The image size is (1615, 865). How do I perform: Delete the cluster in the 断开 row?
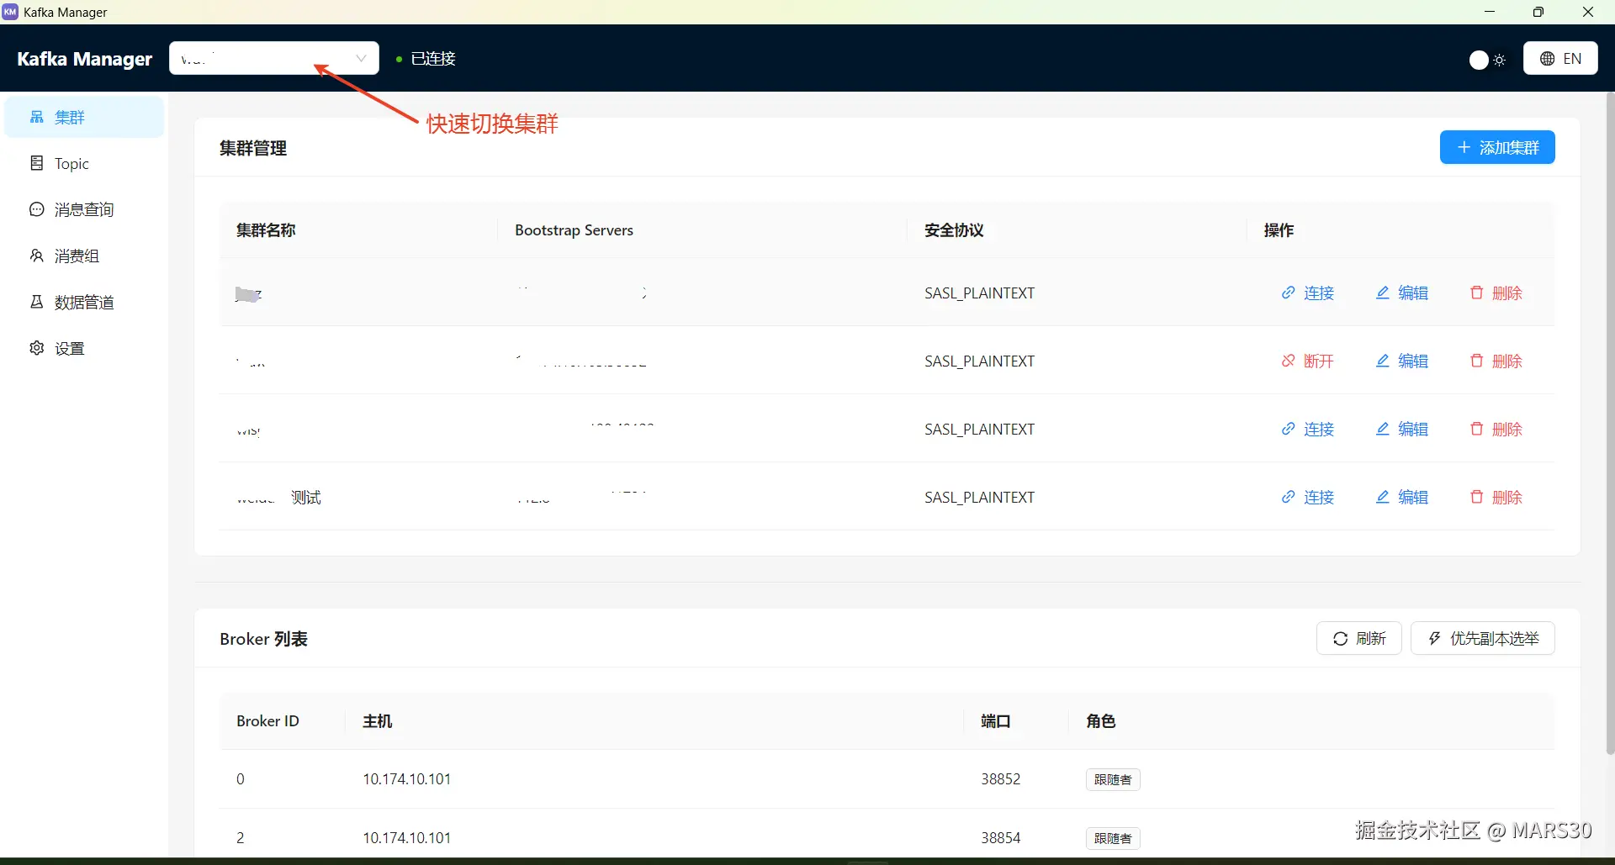1496,361
